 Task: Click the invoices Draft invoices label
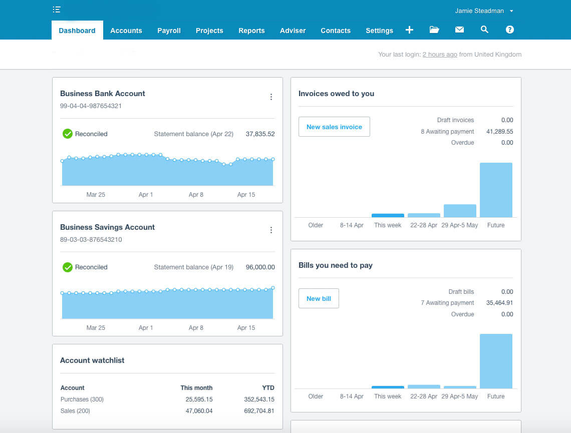(456, 120)
